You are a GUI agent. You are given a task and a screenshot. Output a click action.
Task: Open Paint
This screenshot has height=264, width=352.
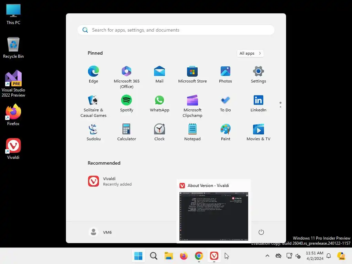click(225, 132)
